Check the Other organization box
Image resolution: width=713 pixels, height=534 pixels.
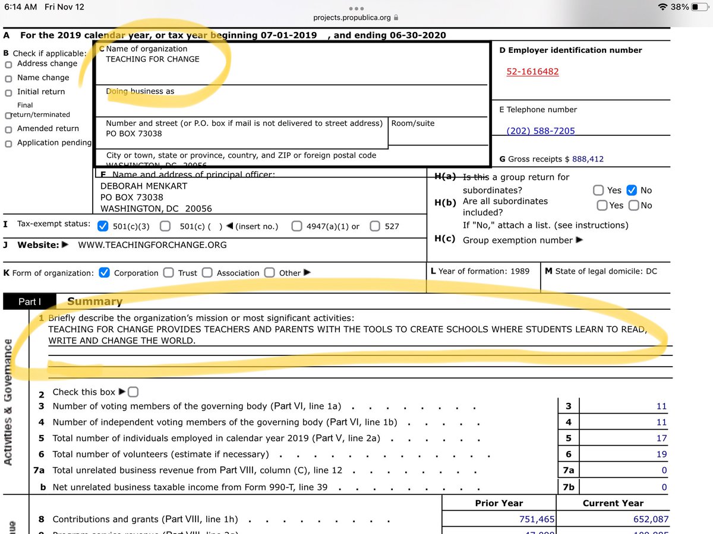click(269, 272)
